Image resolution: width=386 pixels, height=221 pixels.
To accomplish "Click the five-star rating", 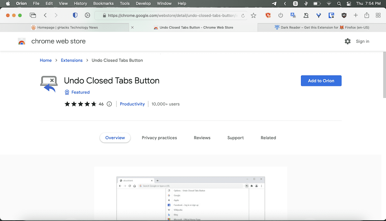I will coord(80,104).
